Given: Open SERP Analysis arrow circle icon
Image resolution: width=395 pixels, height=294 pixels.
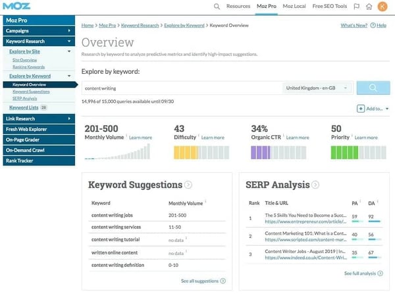Looking at the screenshot, I should [315, 185].
